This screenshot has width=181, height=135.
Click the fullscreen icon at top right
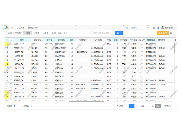point(175,28)
